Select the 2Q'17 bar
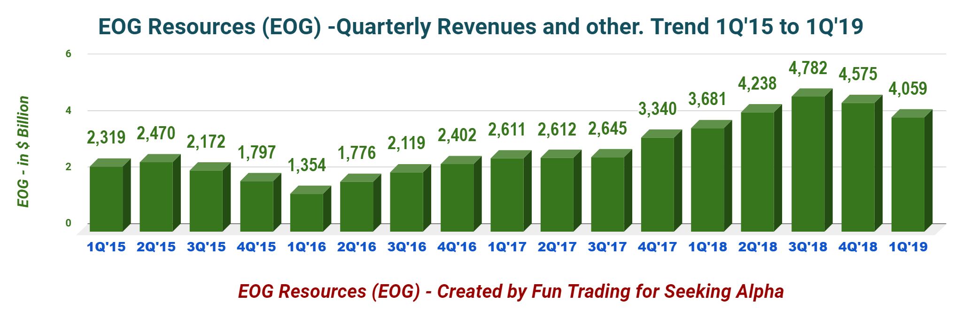 [x=561, y=191]
